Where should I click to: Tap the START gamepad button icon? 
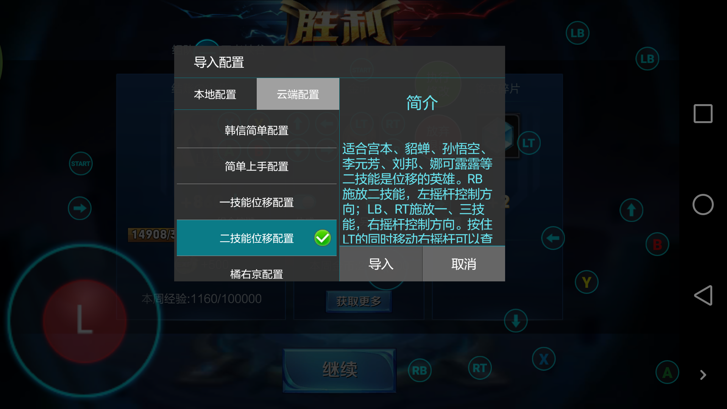[81, 164]
